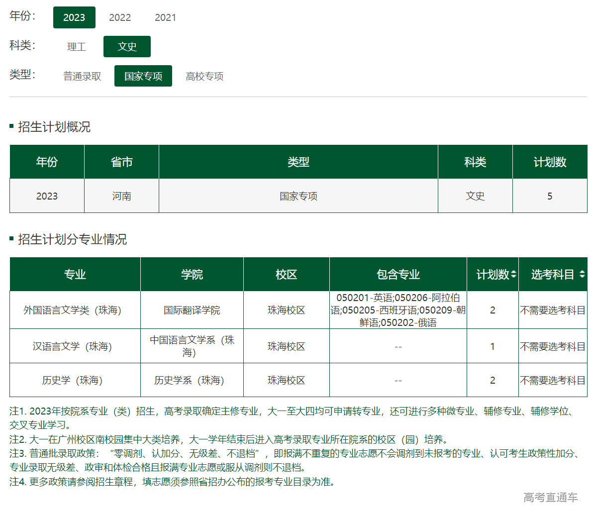The image size is (592, 517).
Task: Select the 2022 year option
Action: (x=120, y=17)
